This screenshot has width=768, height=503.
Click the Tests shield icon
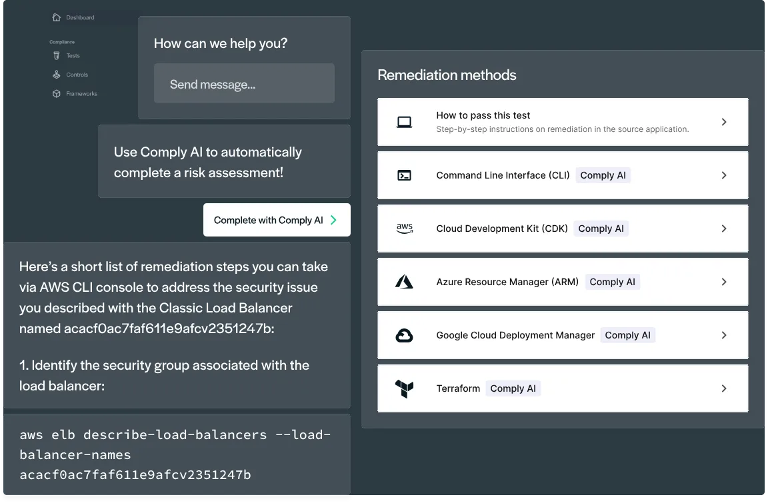57,56
